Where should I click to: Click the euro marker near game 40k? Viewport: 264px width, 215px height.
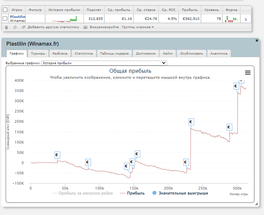[x=57, y=155]
